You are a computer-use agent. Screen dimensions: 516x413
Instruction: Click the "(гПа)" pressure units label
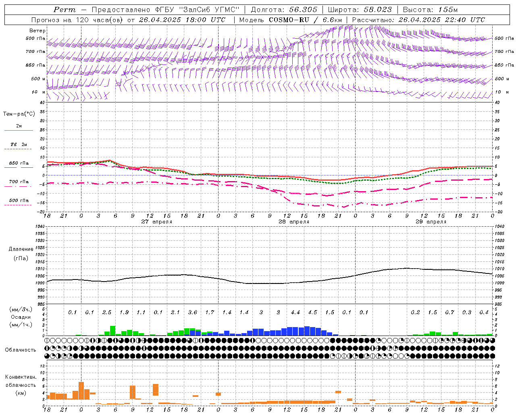[x=21, y=258]
